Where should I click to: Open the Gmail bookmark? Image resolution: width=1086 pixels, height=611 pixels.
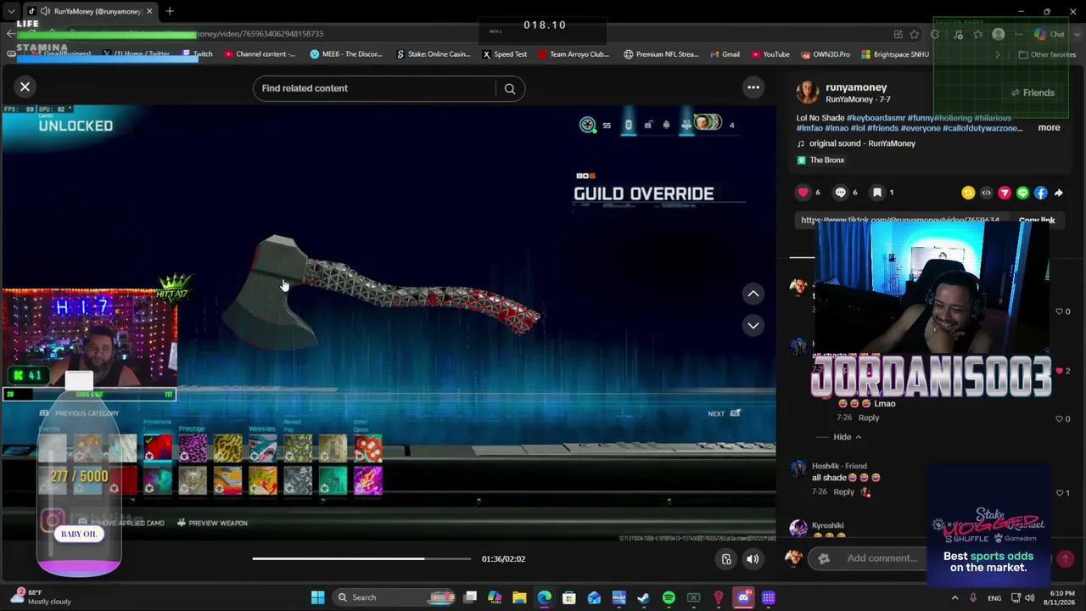pos(725,54)
